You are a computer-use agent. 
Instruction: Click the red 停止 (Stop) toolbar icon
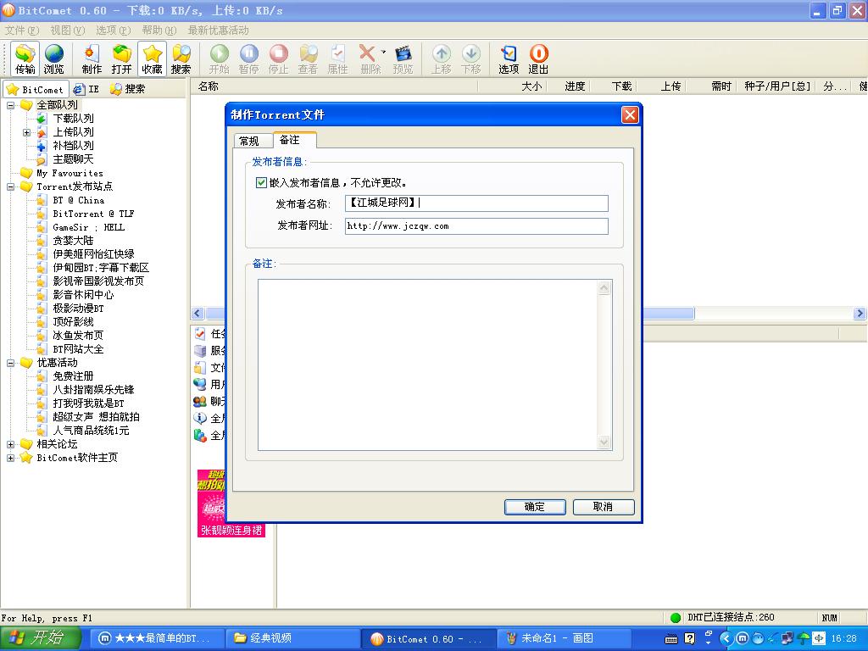[x=278, y=58]
